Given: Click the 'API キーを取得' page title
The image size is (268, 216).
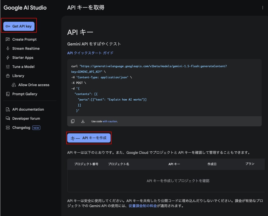Looking at the screenshot, I should (x=86, y=8).
